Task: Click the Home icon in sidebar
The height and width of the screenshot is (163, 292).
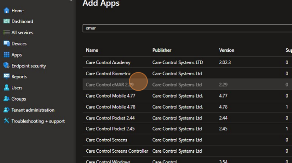Action: (x=6, y=10)
